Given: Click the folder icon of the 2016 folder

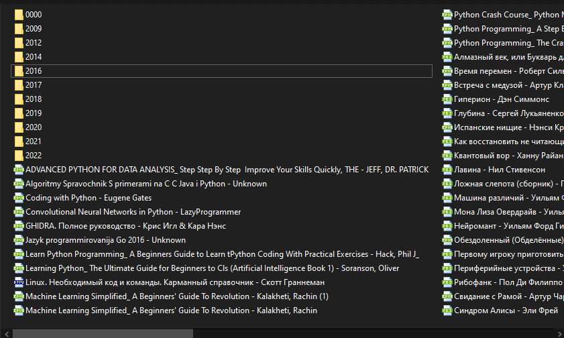Looking at the screenshot, I should click(19, 71).
